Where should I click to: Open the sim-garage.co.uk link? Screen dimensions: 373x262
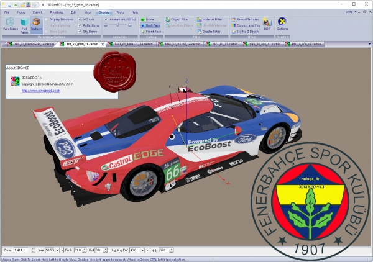point(41,91)
